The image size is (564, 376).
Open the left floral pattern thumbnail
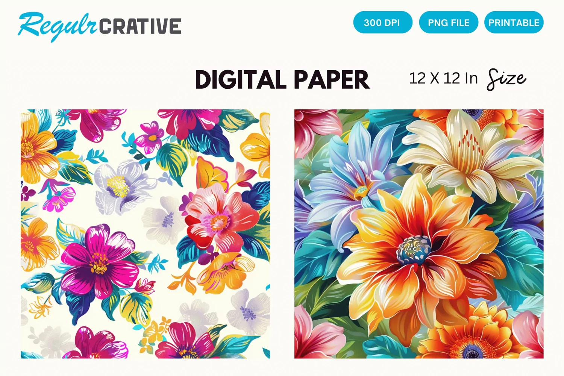[x=145, y=234]
